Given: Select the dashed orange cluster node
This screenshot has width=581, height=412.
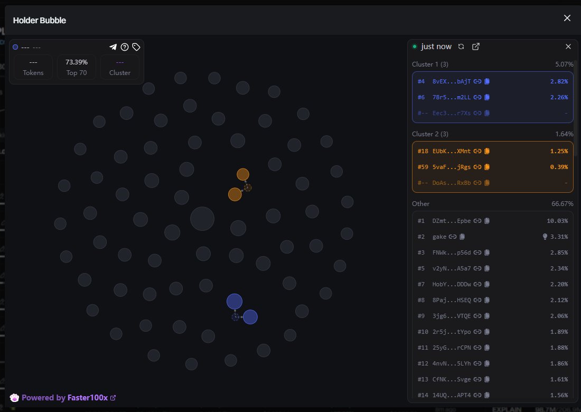Looking at the screenshot, I should point(248,188).
